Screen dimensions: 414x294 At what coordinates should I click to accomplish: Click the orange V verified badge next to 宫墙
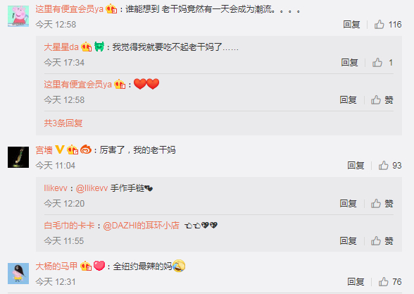tap(60, 149)
